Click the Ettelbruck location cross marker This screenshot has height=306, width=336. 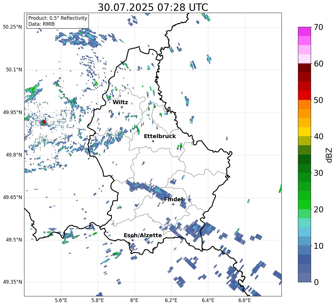pyautogui.click(x=153, y=141)
